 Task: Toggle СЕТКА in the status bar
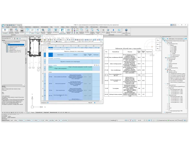(16, 120)
